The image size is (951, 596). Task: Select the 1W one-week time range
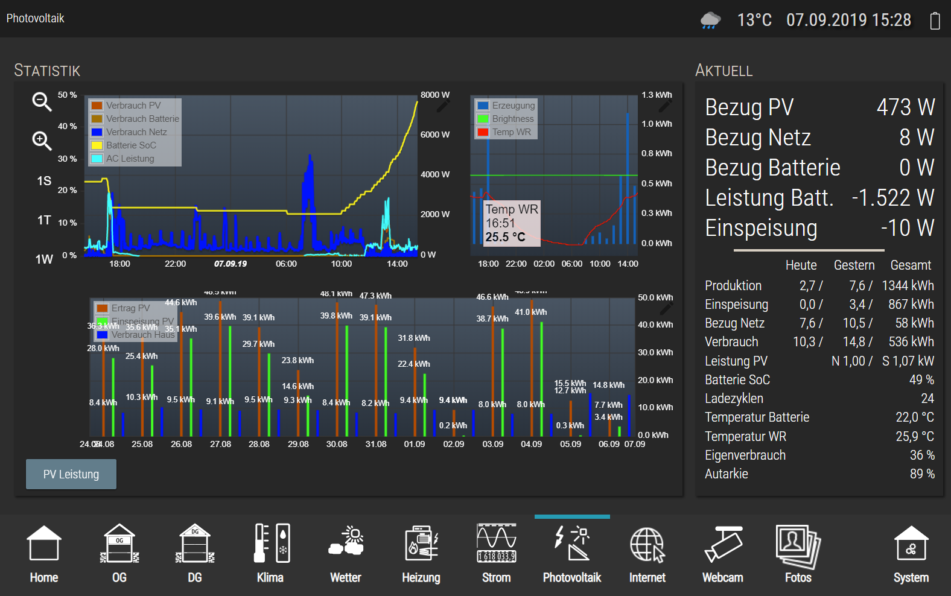point(44,259)
